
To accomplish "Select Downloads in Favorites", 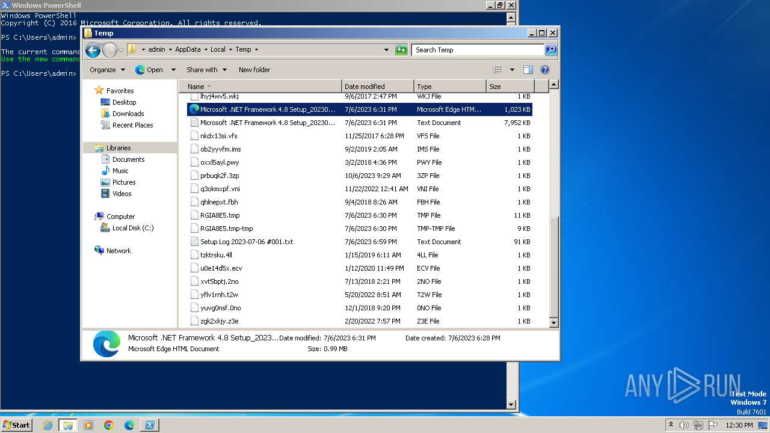I will [x=128, y=114].
